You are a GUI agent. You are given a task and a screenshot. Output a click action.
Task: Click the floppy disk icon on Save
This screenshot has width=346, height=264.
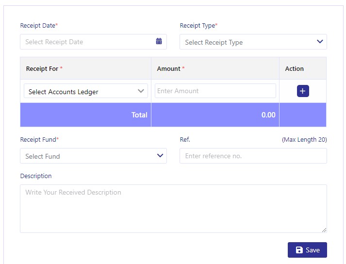[x=299, y=250]
